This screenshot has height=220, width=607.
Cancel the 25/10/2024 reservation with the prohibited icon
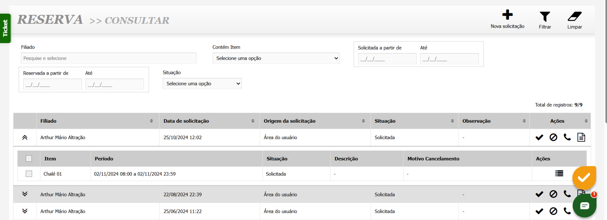[553, 137]
